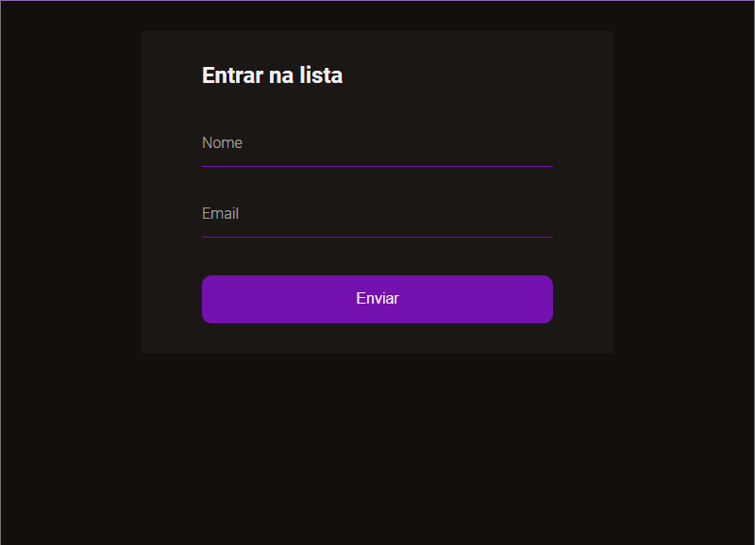755x545 pixels.
Task: Click the purple underline below Nome
Action: tap(377, 166)
